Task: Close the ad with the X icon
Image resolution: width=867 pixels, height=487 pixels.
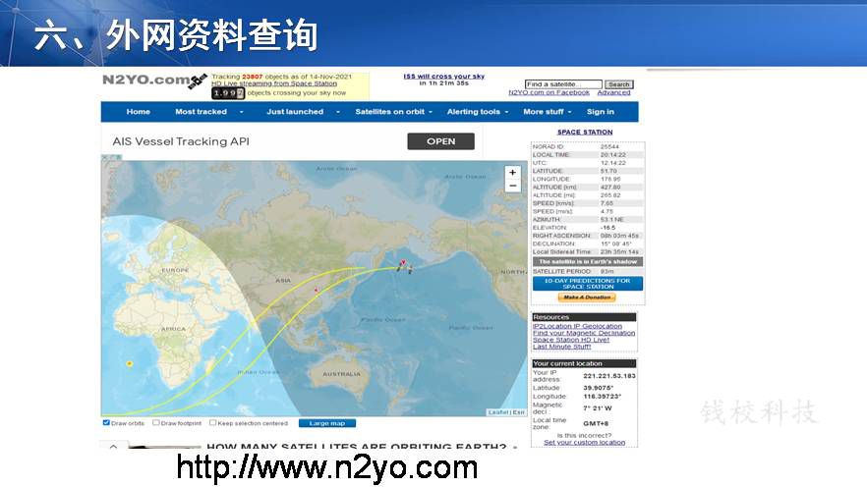Action: [x=104, y=158]
